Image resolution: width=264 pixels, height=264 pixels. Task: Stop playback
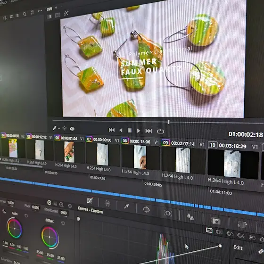(x=130, y=130)
